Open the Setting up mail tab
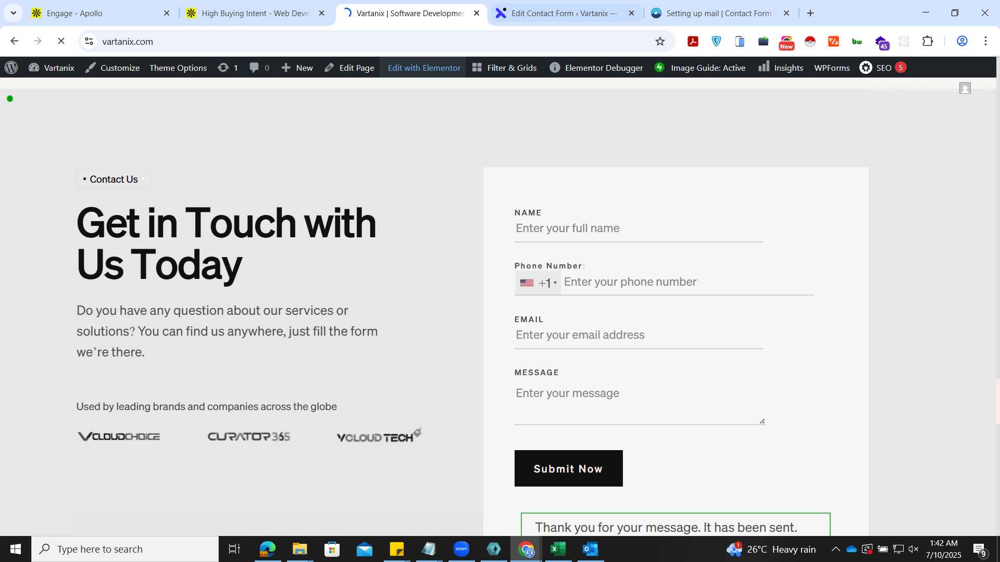Screen dimensions: 1000x562 719,13
